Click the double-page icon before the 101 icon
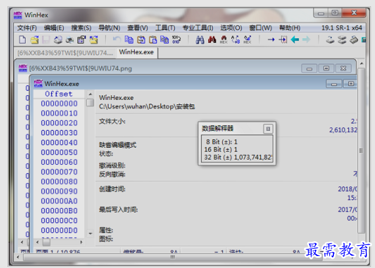375x268 pixels. (164, 39)
